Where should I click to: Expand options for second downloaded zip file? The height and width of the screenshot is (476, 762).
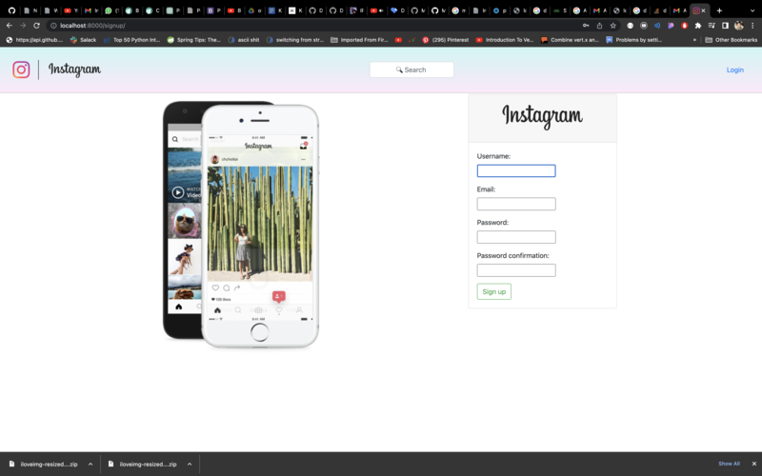[190, 464]
